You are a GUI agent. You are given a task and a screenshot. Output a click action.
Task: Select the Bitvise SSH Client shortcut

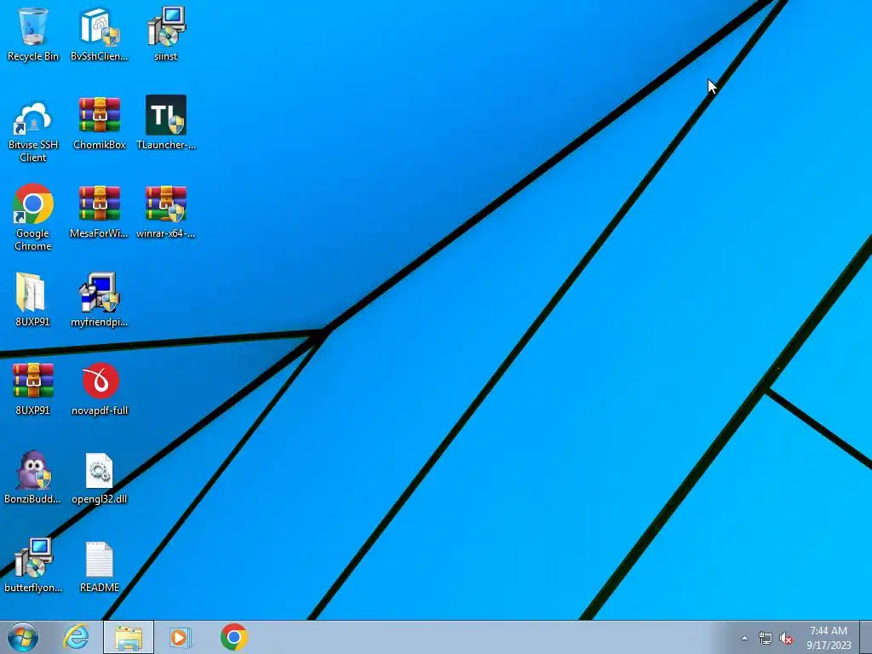(33, 129)
